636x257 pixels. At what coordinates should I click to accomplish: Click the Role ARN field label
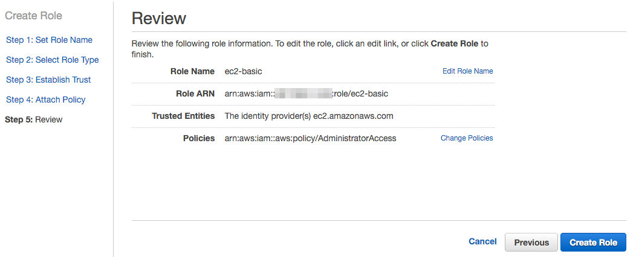(195, 94)
